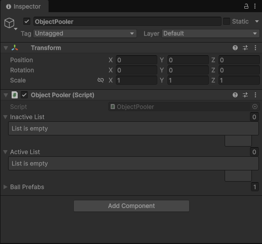Collapse the Transform component foldout
The height and width of the screenshot is (244, 262).
[6, 48]
